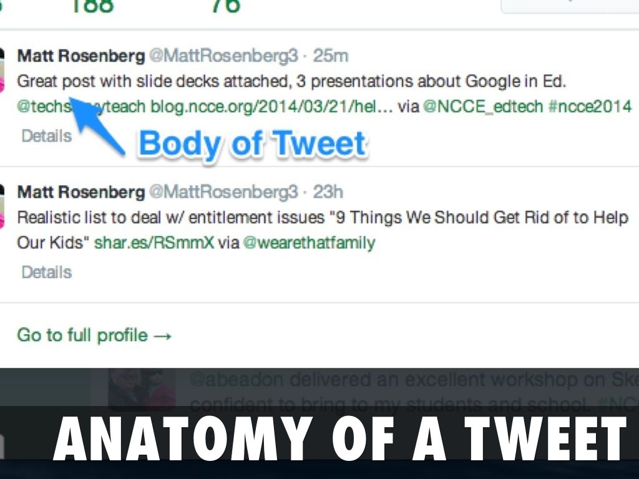
Task: Search the #ncce2014 hashtag
Action: coord(593,106)
